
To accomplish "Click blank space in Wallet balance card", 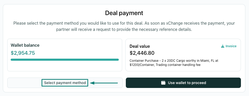I will 65,66.
